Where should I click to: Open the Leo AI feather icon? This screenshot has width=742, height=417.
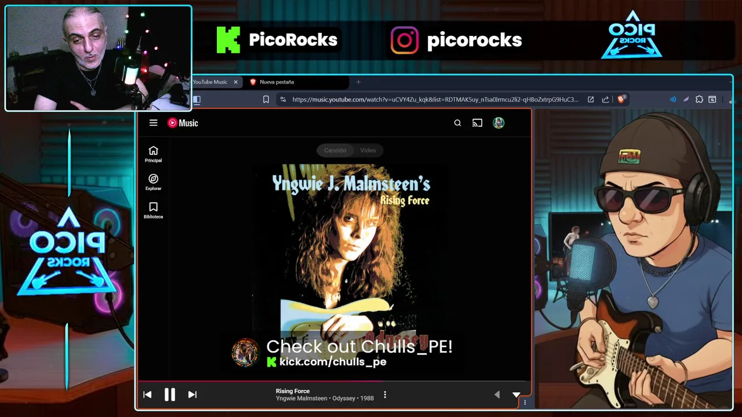point(686,100)
